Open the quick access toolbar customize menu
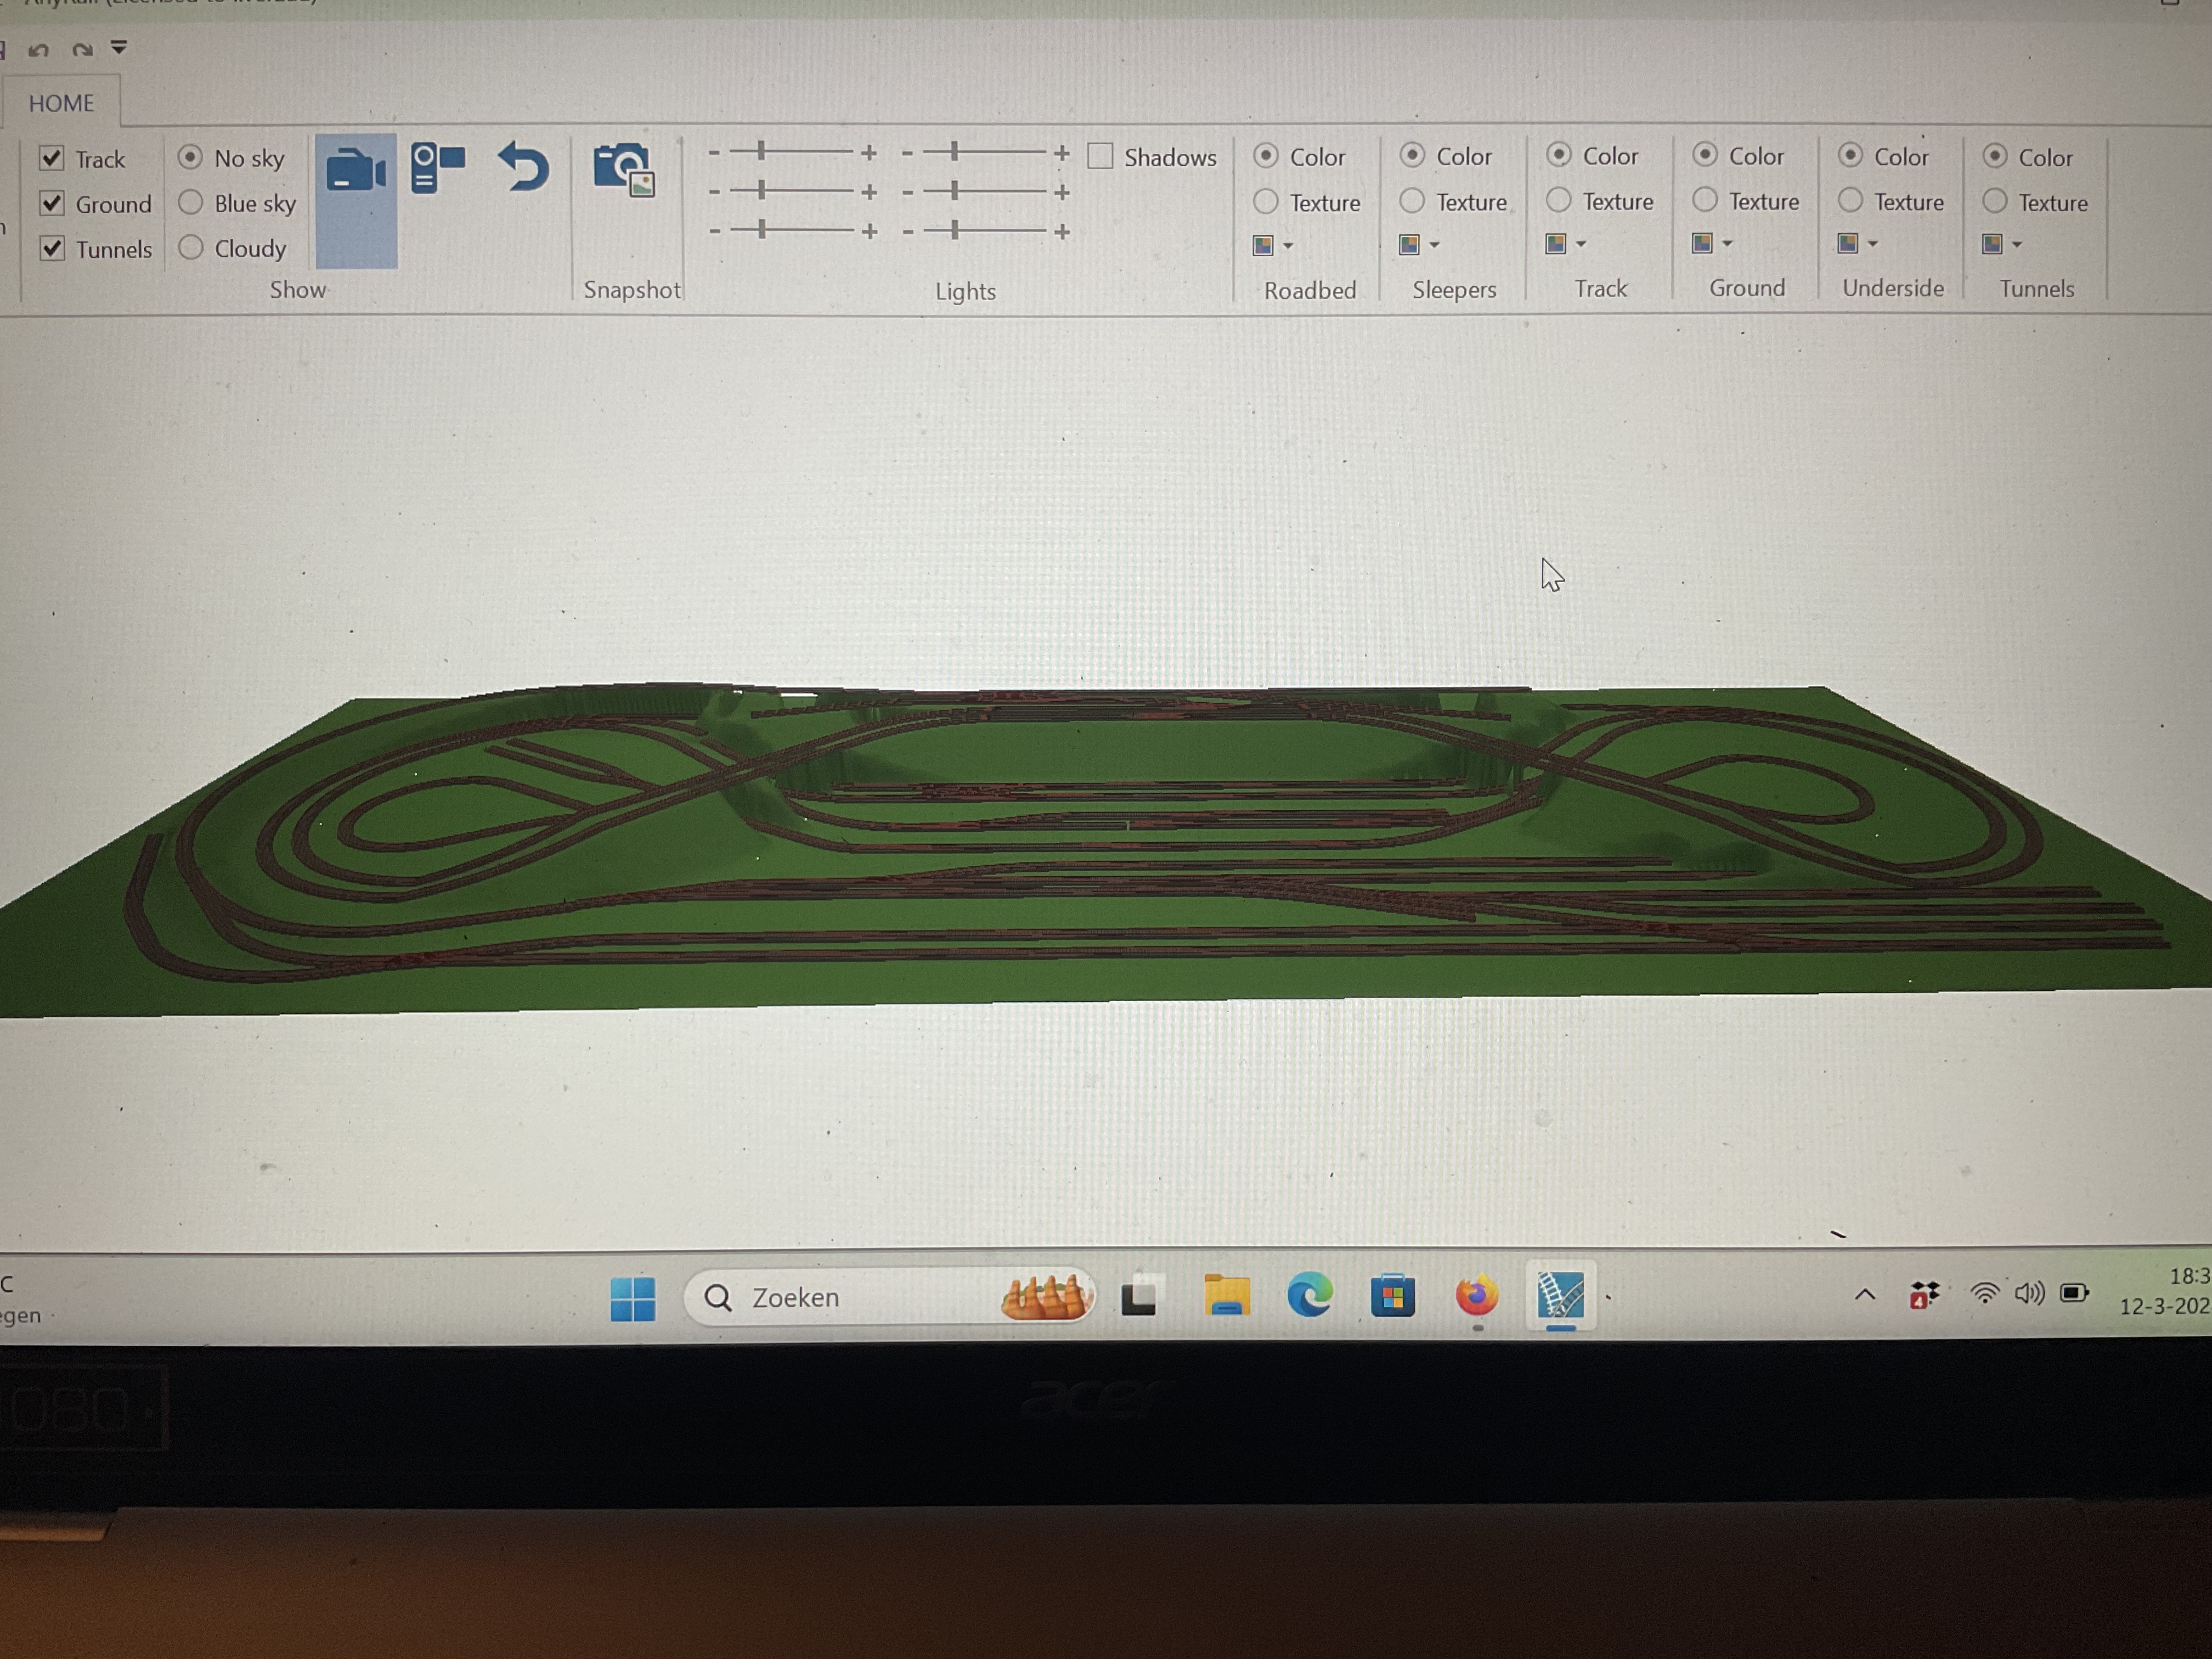The width and height of the screenshot is (2212, 1659). (119, 47)
